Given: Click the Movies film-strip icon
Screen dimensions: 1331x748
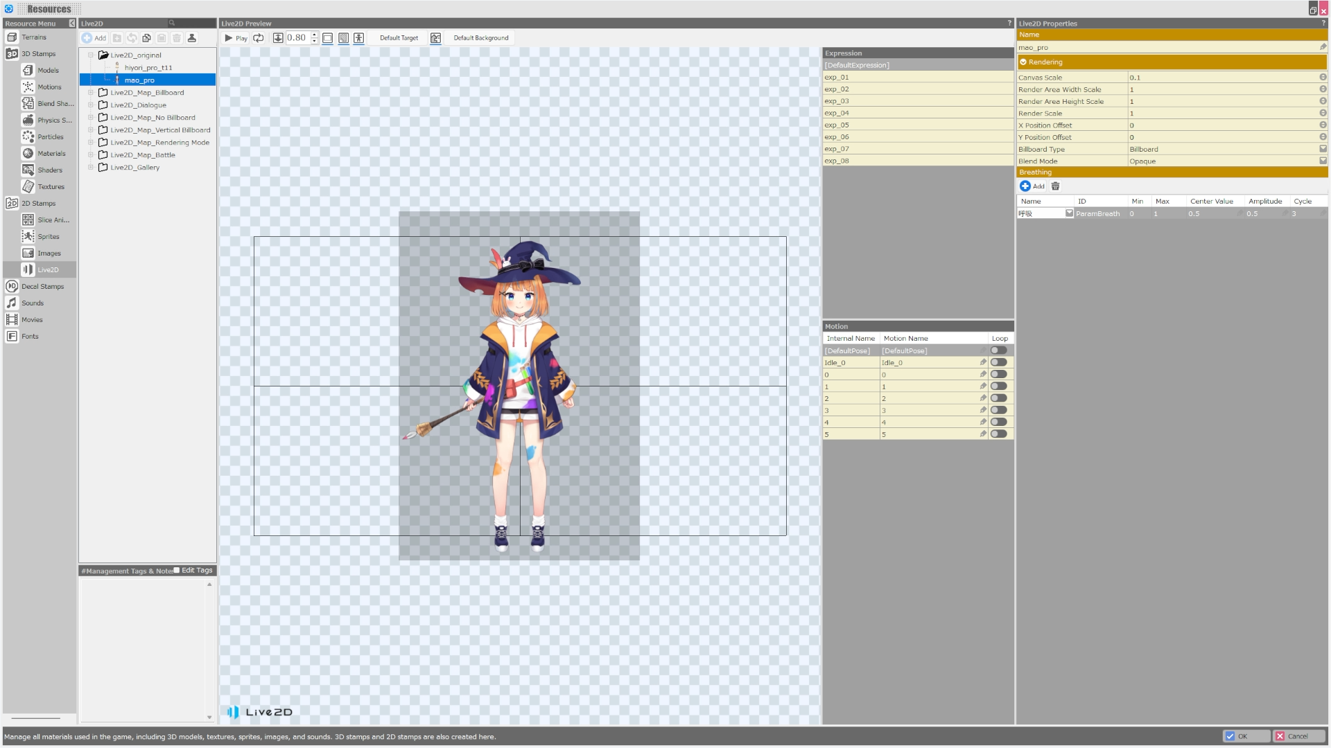Looking at the screenshot, I should 12,320.
